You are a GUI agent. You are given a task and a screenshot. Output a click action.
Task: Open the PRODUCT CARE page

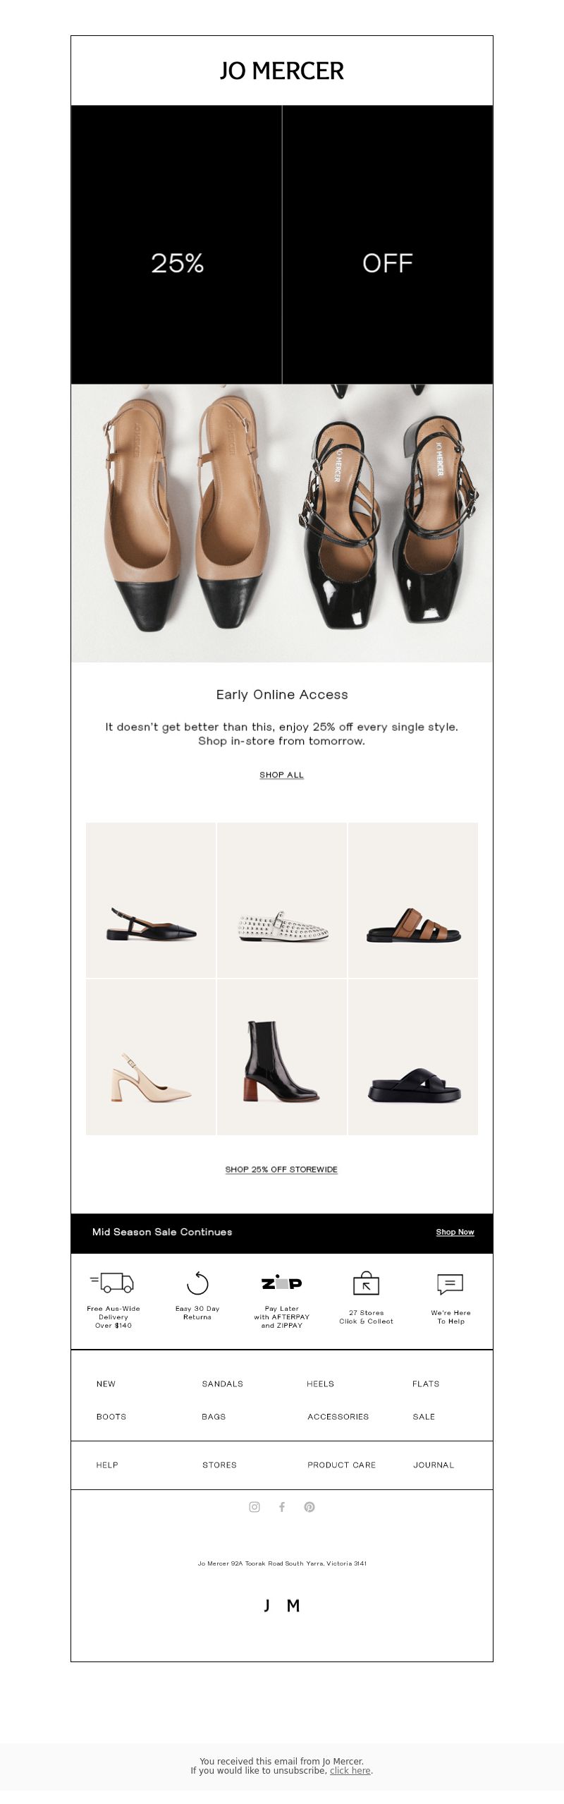(x=342, y=1465)
